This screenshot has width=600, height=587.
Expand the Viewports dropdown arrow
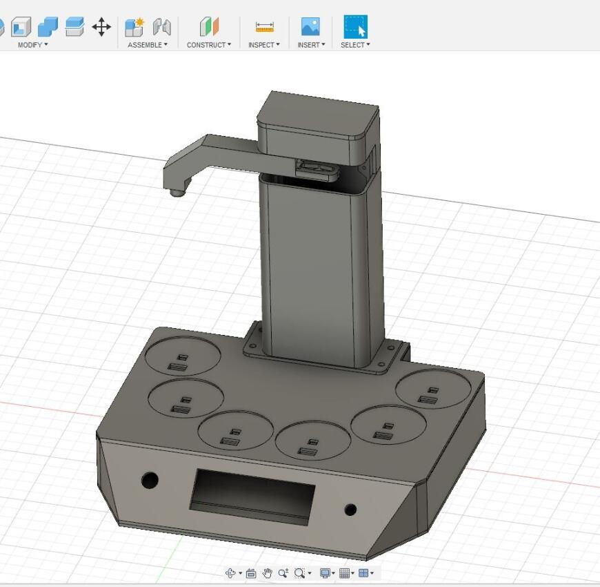[x=372, y=574]
